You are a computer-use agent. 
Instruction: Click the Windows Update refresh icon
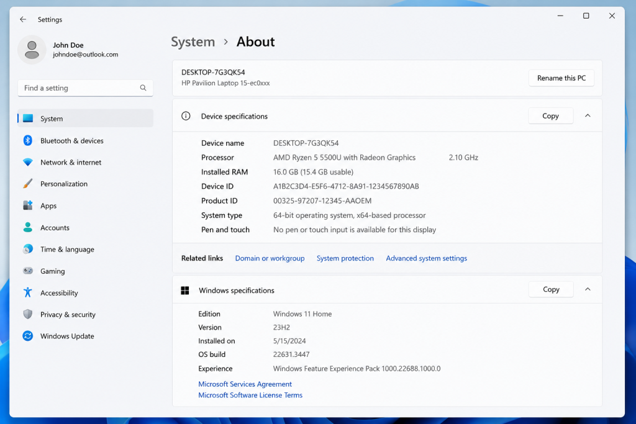pyautogui.click(x=27, y=336)
